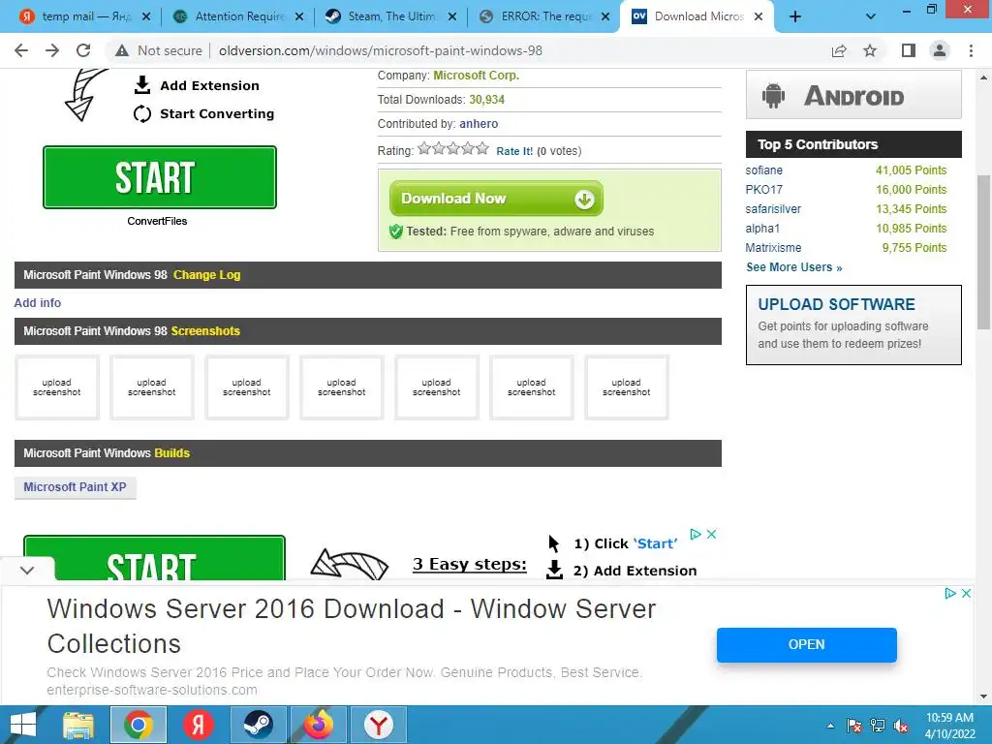992x744 pixels.
Task: Click AdChoices icon on Easy steps ad
Action: 696,534
